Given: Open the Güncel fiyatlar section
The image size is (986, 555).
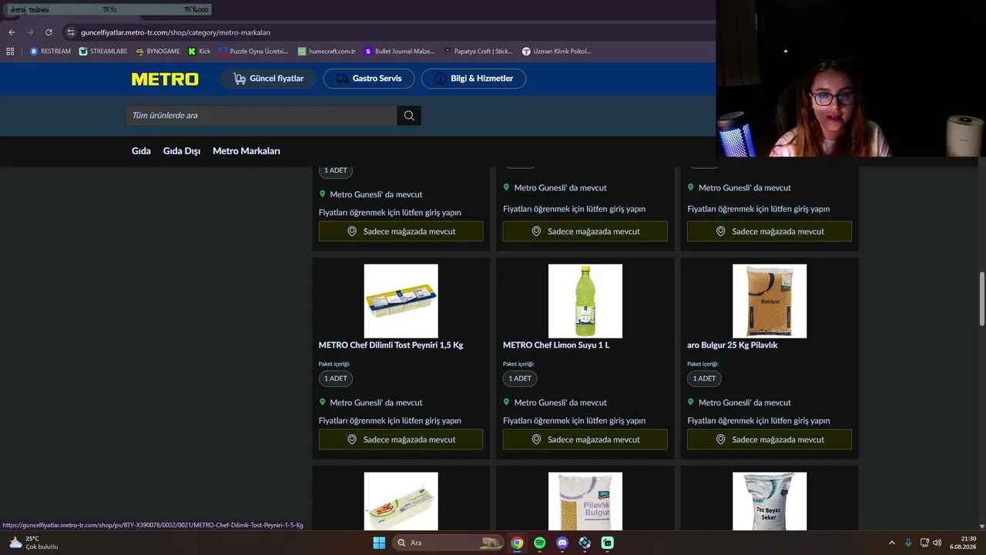Looking at the screenshot, I should coord(268,79).
